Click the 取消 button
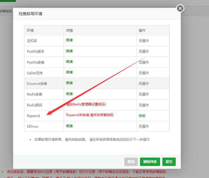Screen dimensions: 209x178 click(131, 162)
